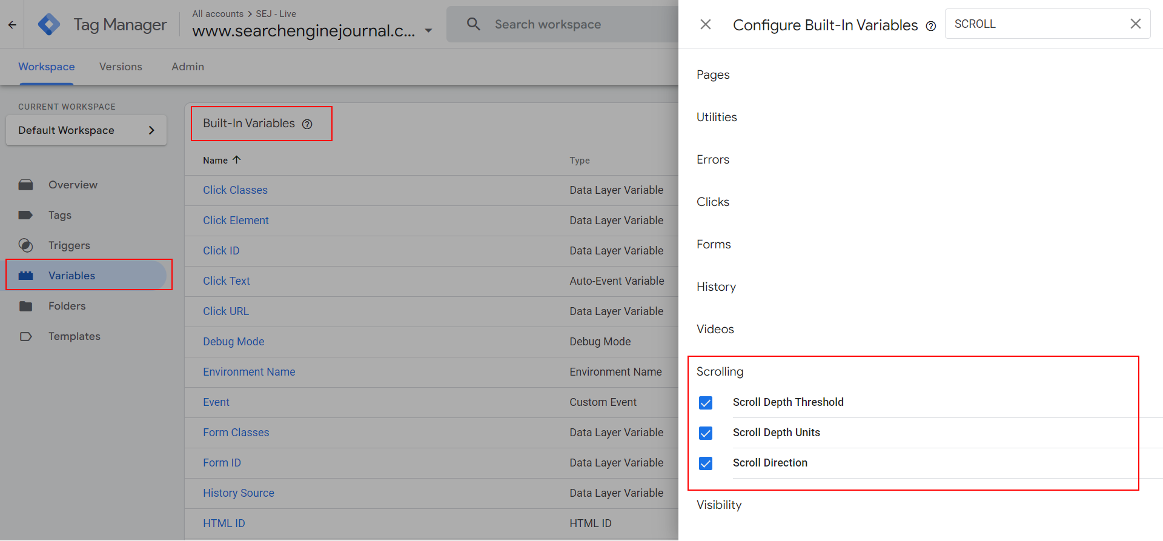Open the Form ID variable
Viewport: 1163px width, 541px height.
[x=222, y=463]
